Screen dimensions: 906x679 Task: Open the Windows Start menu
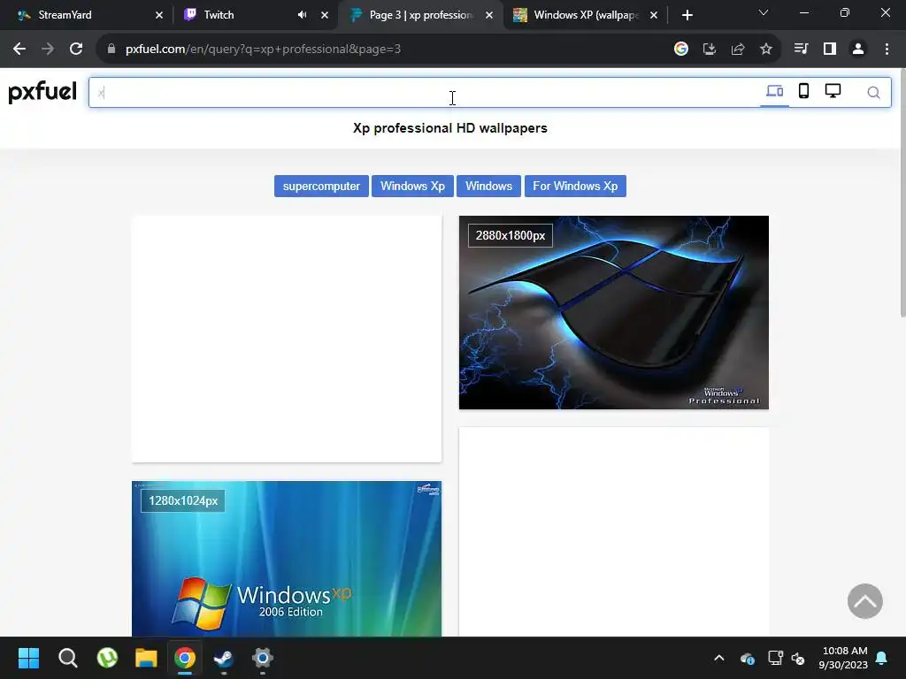click(x=28, y=658)
